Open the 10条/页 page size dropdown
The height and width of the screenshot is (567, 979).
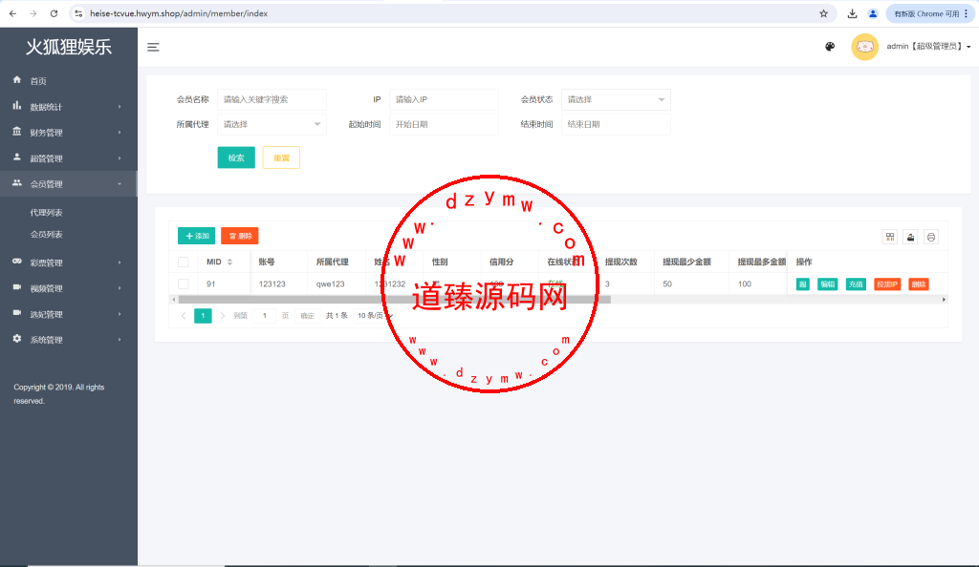pyautogui.click(x=375, y=316)
